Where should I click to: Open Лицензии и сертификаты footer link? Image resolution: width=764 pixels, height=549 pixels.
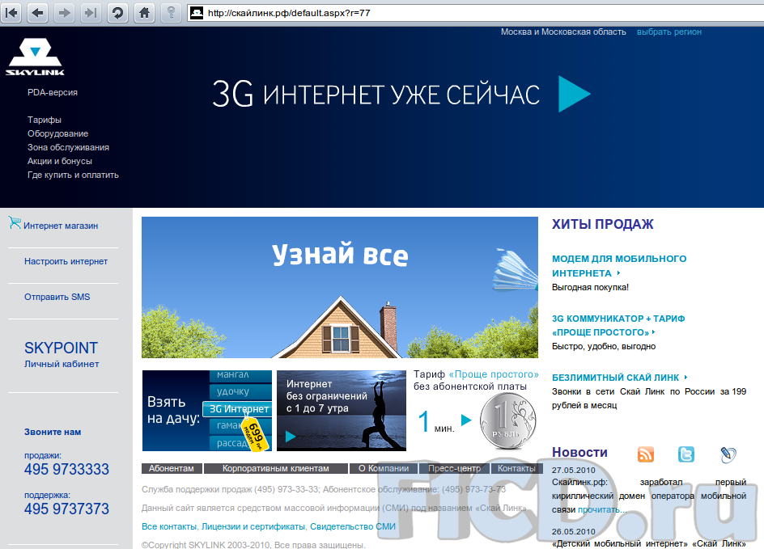click(x=253, y=526)
